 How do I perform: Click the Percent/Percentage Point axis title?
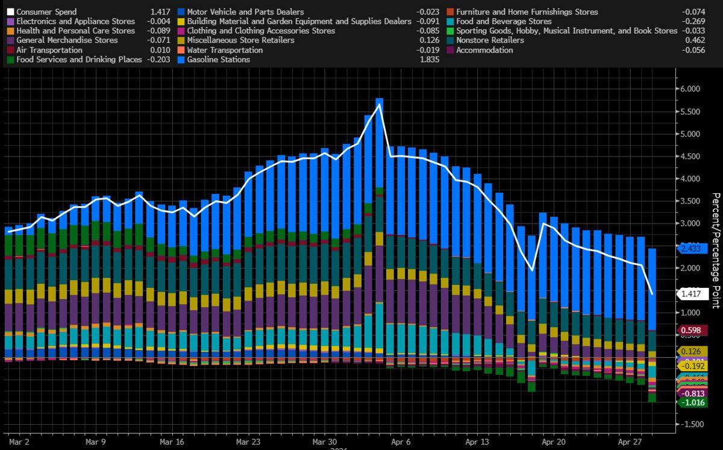[716, 251]
